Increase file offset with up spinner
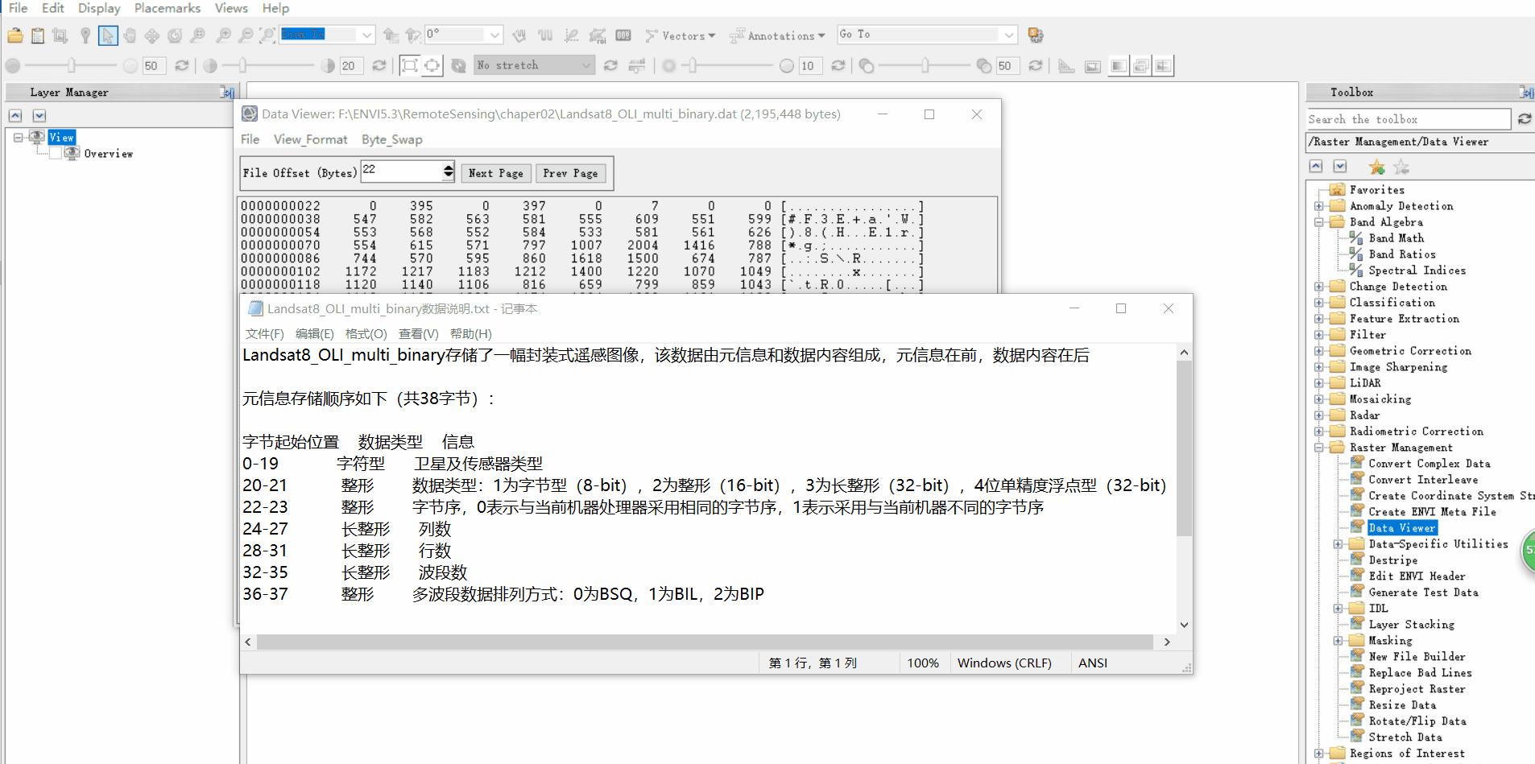Viewport: 1535px width, 764px height. pyautogui.click(x=449, y=167)
